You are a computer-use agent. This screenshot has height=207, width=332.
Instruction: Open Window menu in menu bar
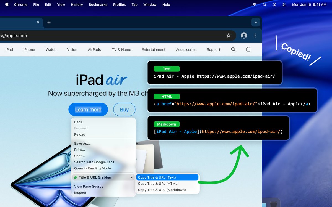(x=150, y=4)
